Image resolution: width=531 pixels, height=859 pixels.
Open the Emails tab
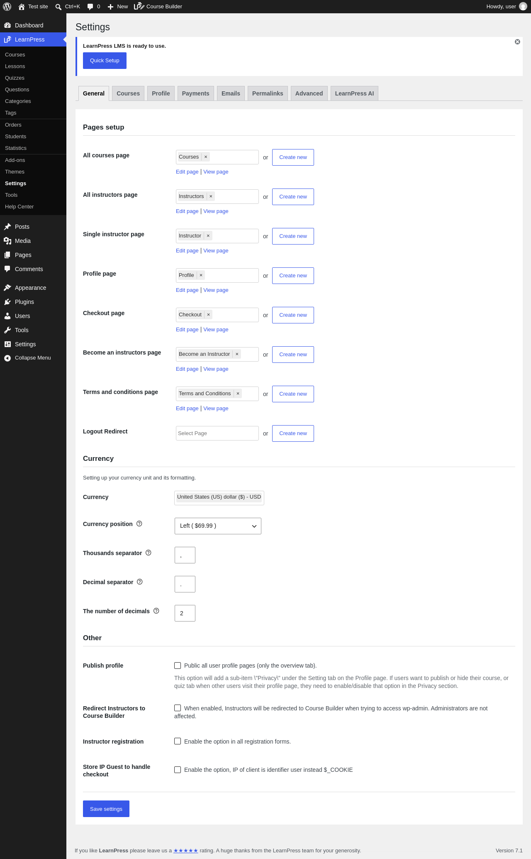pyautogui.click(x=231, y=93)
